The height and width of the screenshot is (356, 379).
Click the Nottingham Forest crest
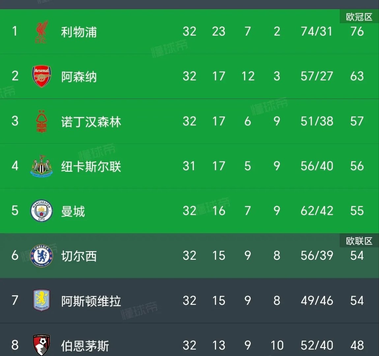[42, 121]
